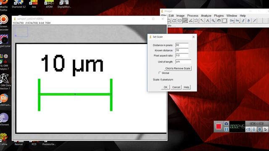
Task: Open Help in the Set Scale dialog
Action: [x=186, y=87]
